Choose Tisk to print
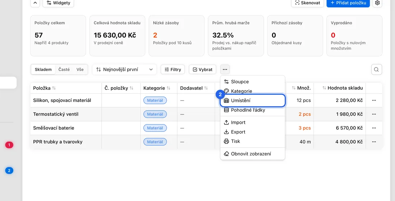Screen dimensions: 395x201 tap(253, 141)
